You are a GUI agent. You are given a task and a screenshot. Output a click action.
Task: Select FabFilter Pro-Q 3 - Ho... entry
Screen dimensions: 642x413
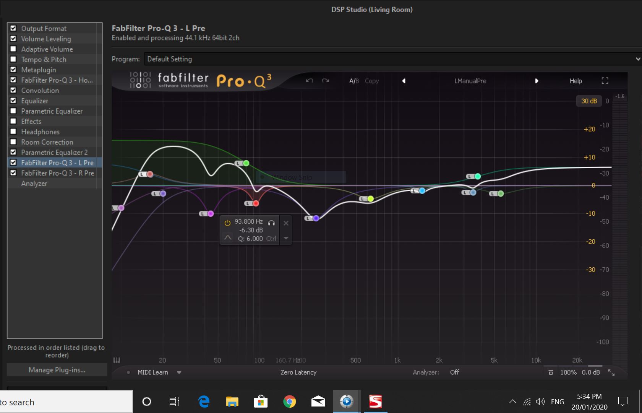(57, 80)
